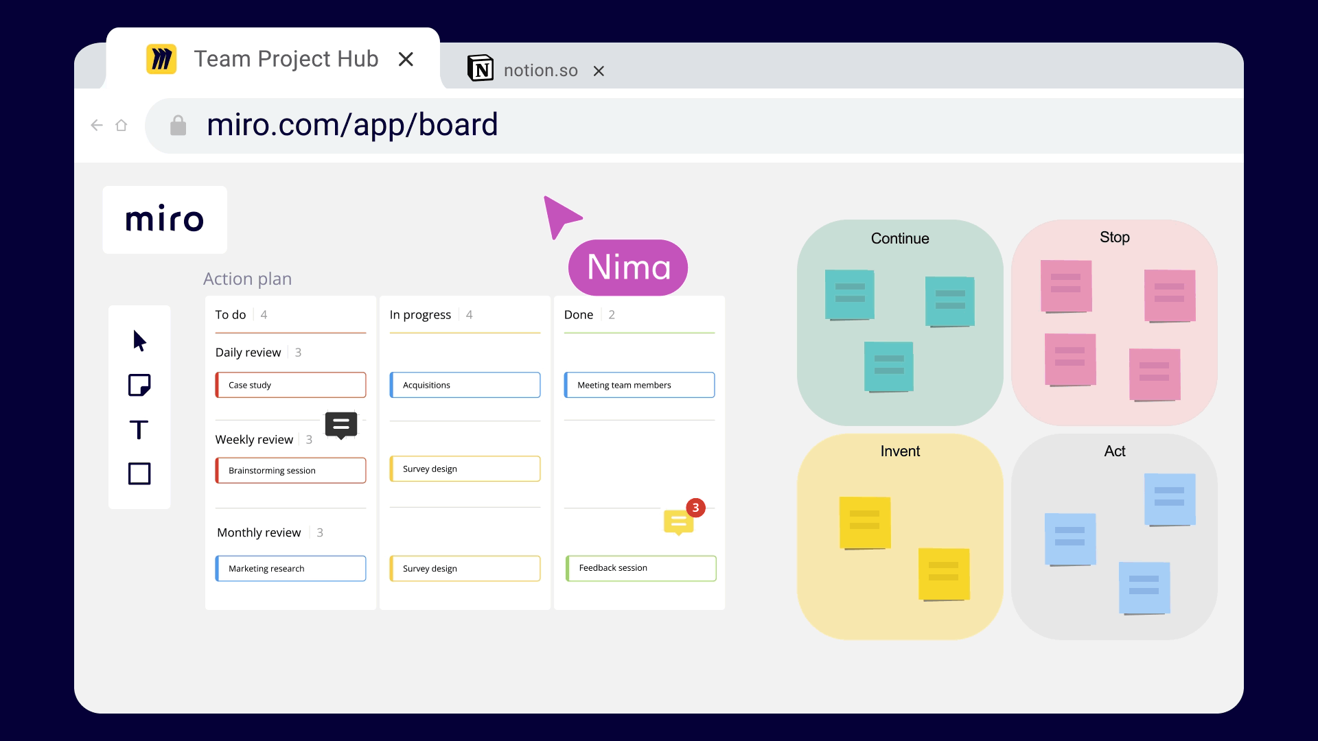Select the Feedback session card in Done
This screenshot has width=1318, height=741.
tap(640, 567)
